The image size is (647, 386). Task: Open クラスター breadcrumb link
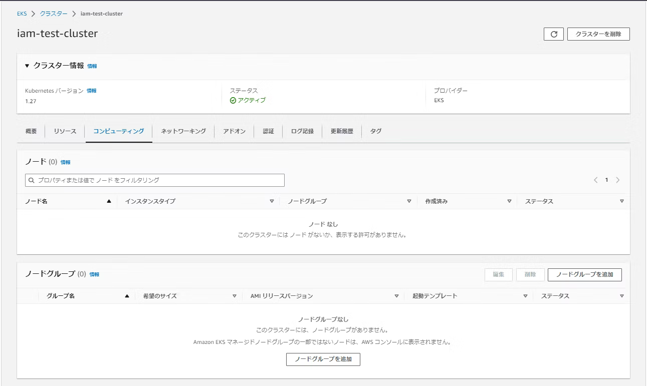[x=54, y=14]
